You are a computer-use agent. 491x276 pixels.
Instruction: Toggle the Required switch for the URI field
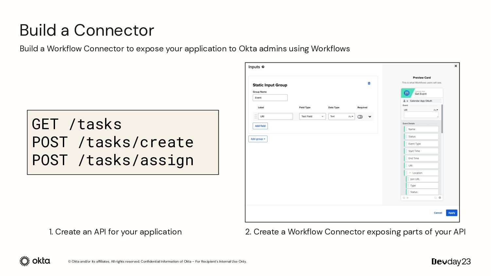click(x=360, y=117)
